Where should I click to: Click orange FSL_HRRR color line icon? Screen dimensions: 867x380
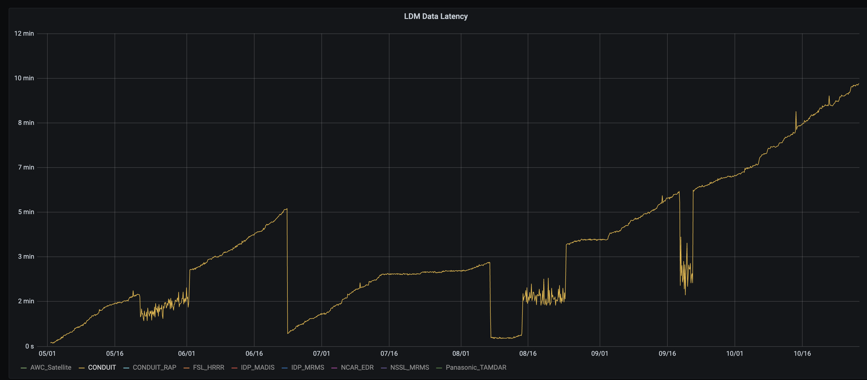pyautogui.click(x=187, y=368)
